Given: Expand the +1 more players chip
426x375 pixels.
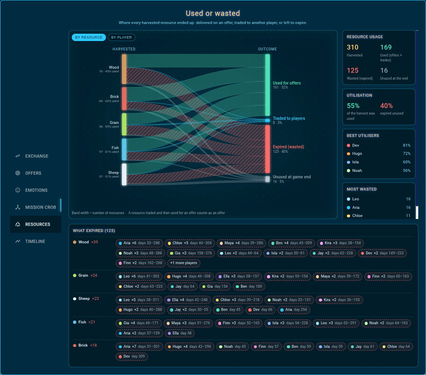Looking at the screenshot, I should (x=184, y=263).
